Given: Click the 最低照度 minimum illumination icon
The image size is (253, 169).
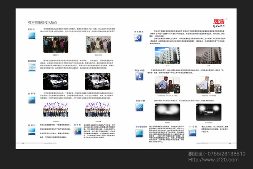Looking at the screenshot, I should [x=32, y=68].
